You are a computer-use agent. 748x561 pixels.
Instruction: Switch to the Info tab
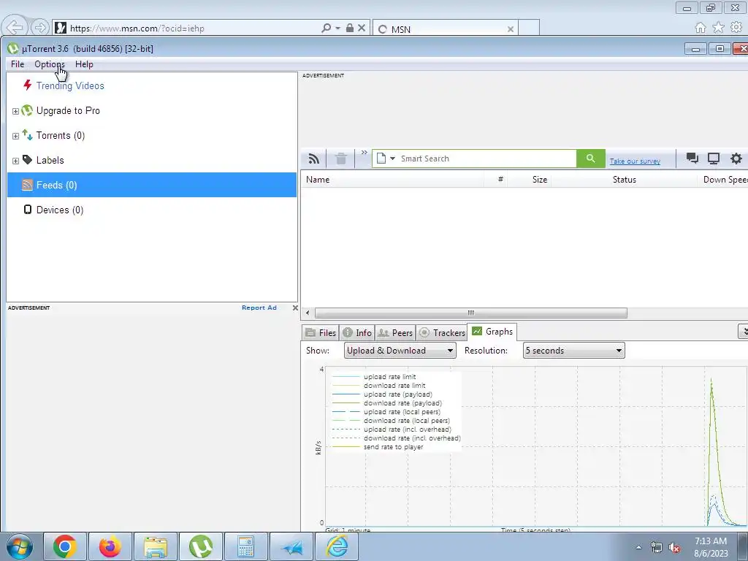[x=356, y=332]
